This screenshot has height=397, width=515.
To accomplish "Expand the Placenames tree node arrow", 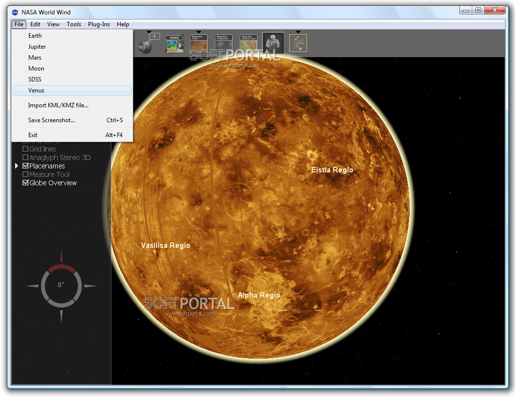I will 17,166.
